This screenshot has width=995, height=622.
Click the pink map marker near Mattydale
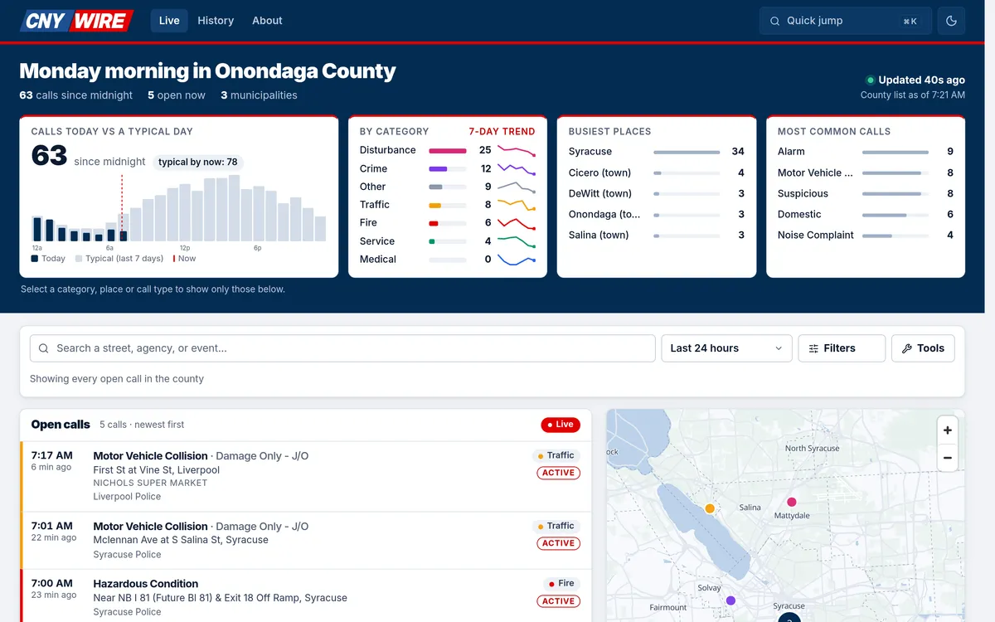pyautogui.click(x=792, y=502)
